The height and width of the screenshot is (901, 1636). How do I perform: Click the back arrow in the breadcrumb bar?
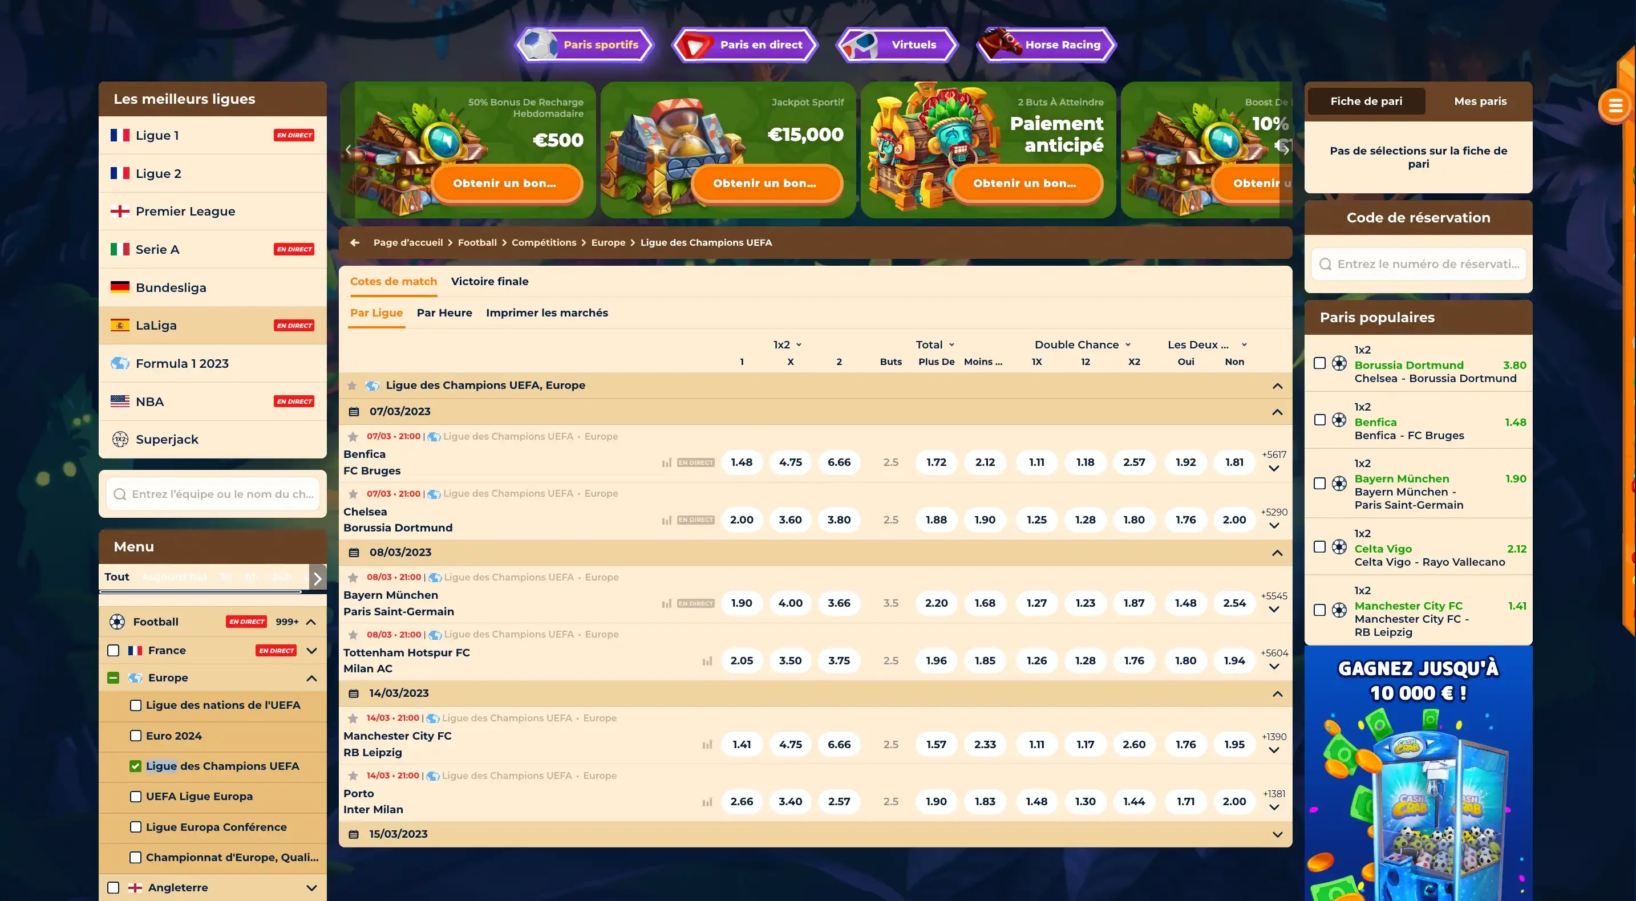(x=355, y=242)
